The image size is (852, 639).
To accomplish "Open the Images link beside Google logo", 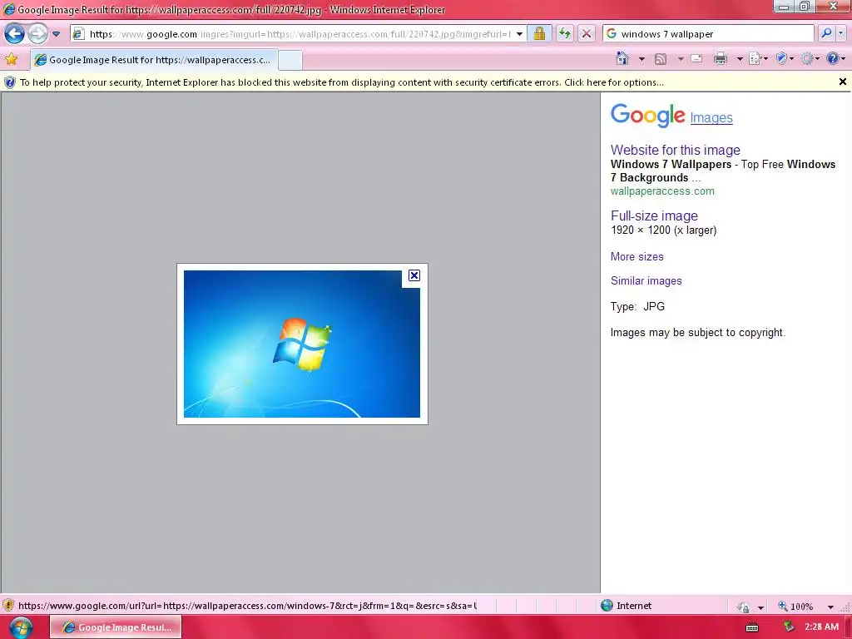I will pos(711,117).
